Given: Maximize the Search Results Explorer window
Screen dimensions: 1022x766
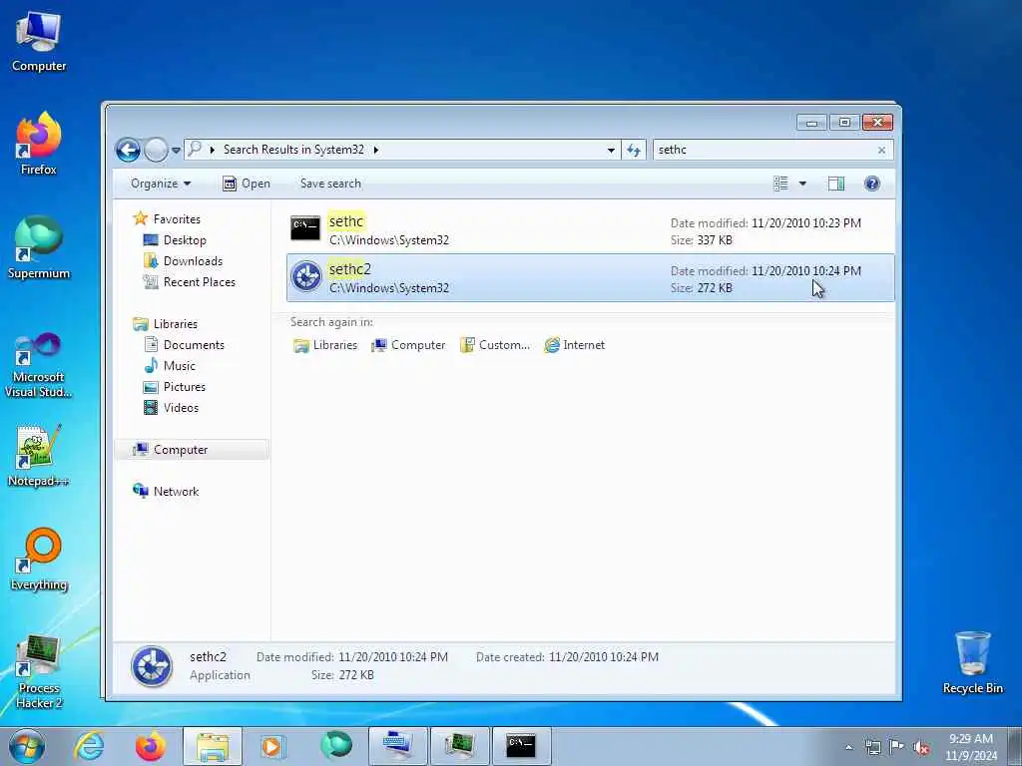Looking at the screenshot, I should click(844, 123).
